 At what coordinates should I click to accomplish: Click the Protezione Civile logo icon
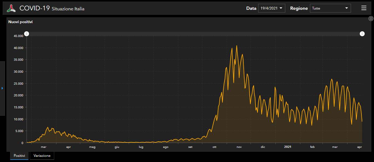(x=11, y=8)
